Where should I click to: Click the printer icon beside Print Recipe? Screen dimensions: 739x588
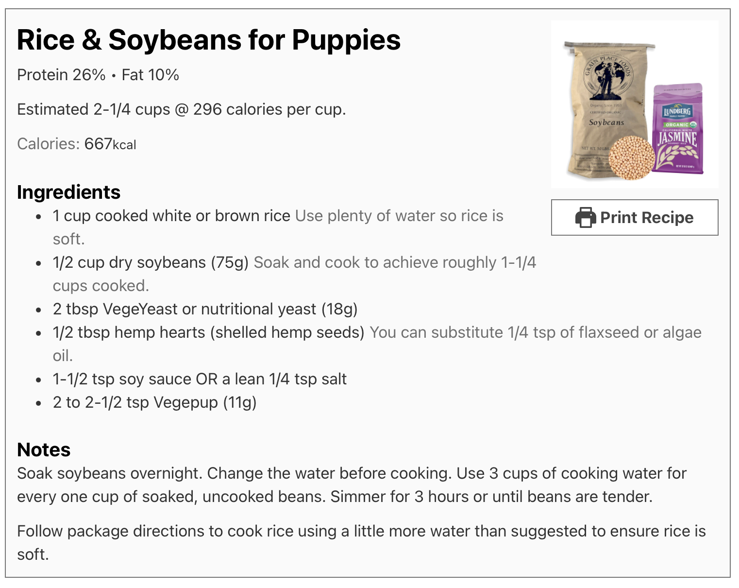point(586,217)
